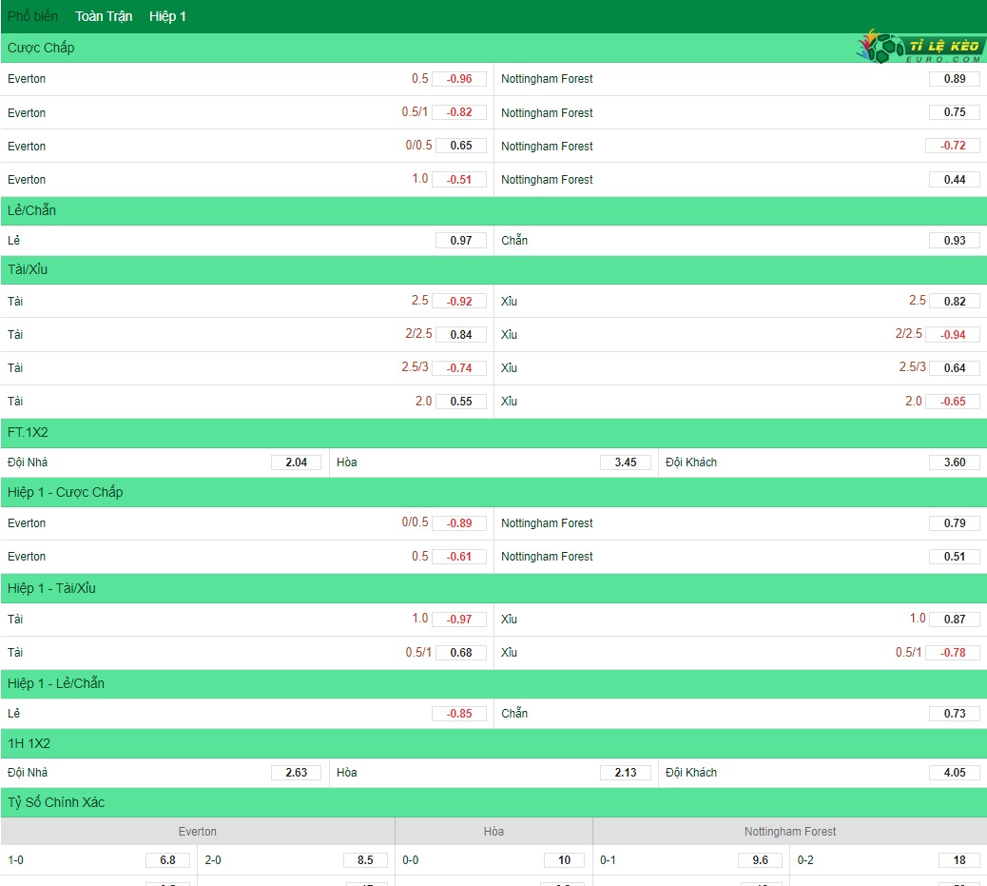Select Tài 2.5 odds -0.92
Screen dimensions: 987x886
click(459, 302)
